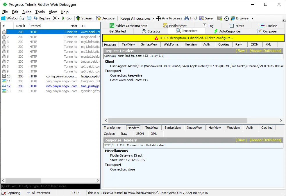The height and width of the screenshot is (196, 286).
Task: Switch to the Get Started tab
Action: (117, 31)
